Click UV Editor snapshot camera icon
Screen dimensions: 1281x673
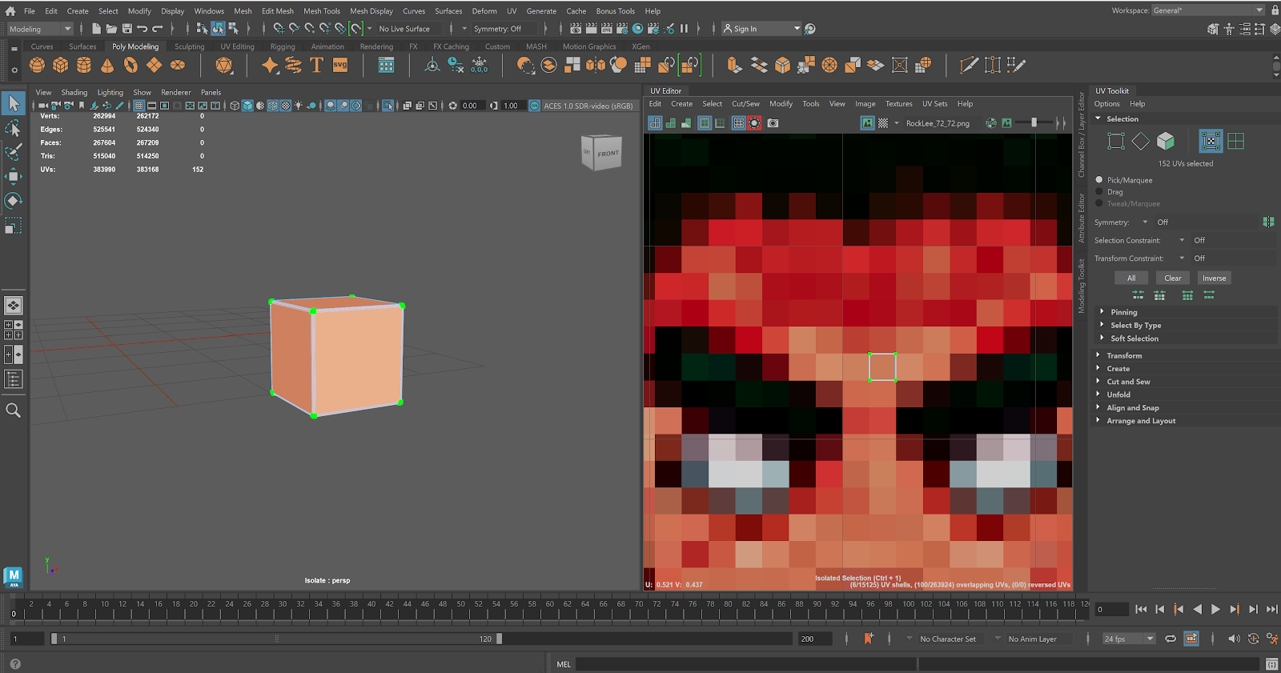coord(773,123)
